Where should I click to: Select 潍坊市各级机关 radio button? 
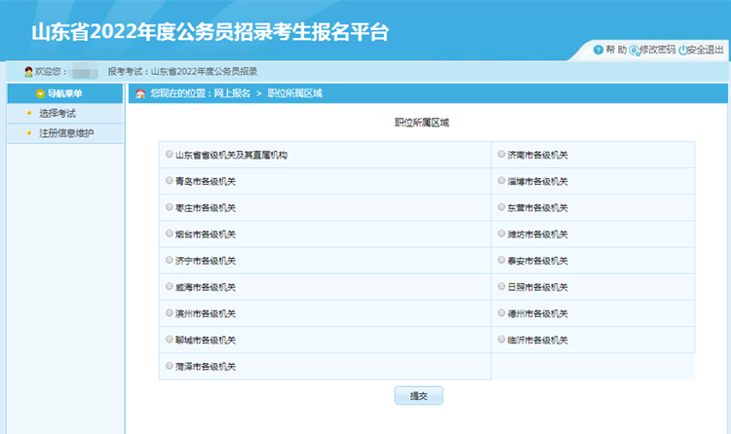point(501,234)
